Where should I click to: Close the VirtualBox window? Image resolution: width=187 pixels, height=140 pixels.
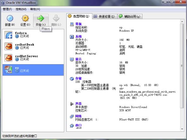181,2
